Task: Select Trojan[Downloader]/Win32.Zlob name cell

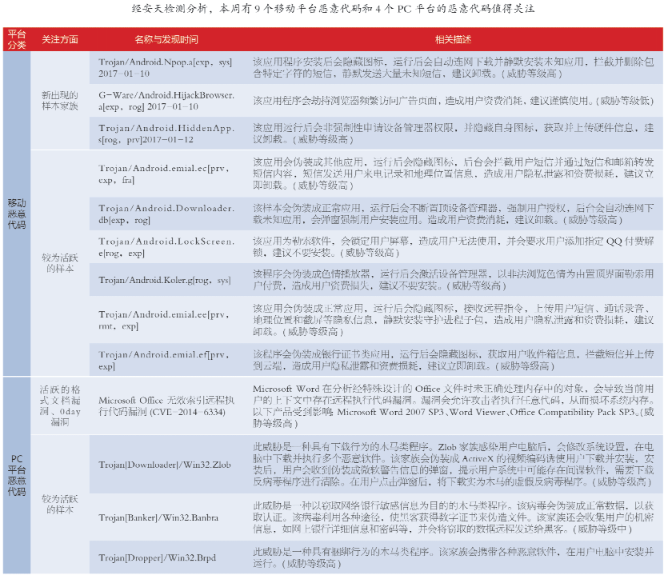Action: pos(166,465)
